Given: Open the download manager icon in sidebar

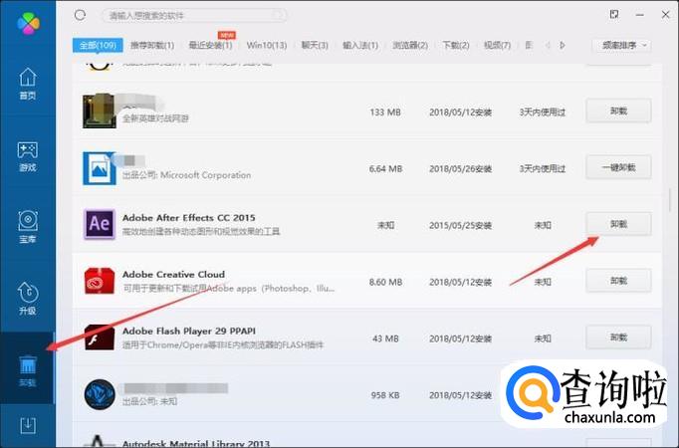Looking at the screenshot, I should [x=28, y=426].
